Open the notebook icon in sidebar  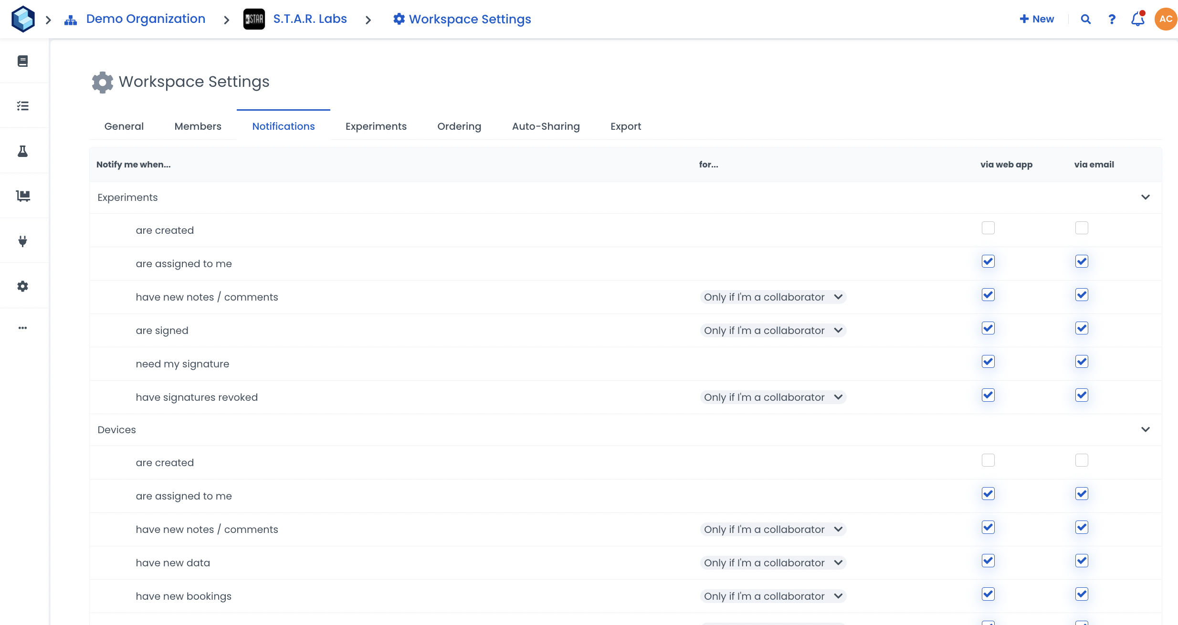coord(22,61)
